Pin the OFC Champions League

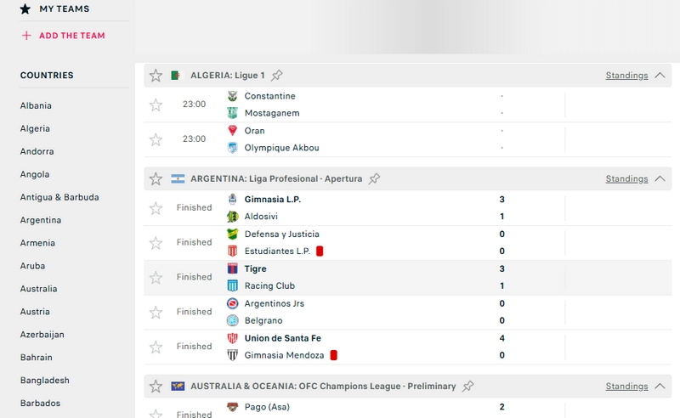[x=468, y=387]
